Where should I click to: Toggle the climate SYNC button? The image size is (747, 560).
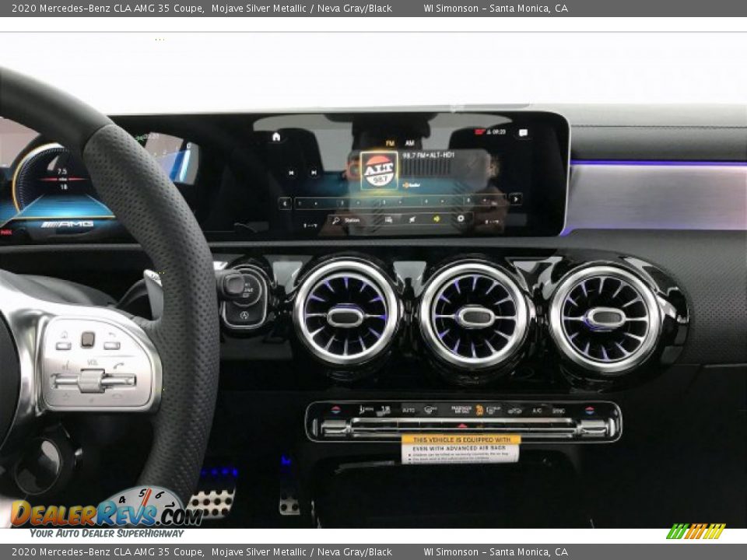[x=559, y=410]
